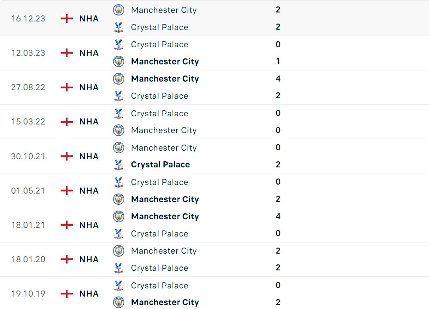Image resolution: width=429 pixels, height=309 pixels.
Task: Open Manchester City team in 12.03.23 match
Action: tap(165, 61)
